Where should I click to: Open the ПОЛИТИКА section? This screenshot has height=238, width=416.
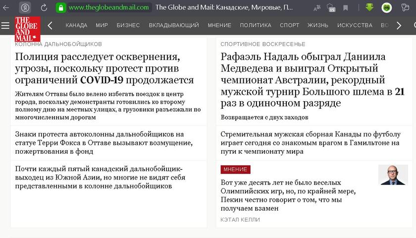(x=256, y=25)
